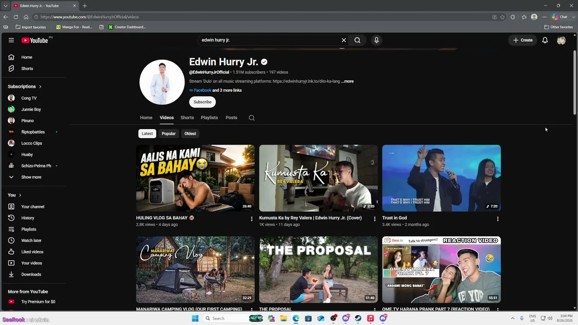Go to the YouTube logo homepage

(x=35, y=40)
